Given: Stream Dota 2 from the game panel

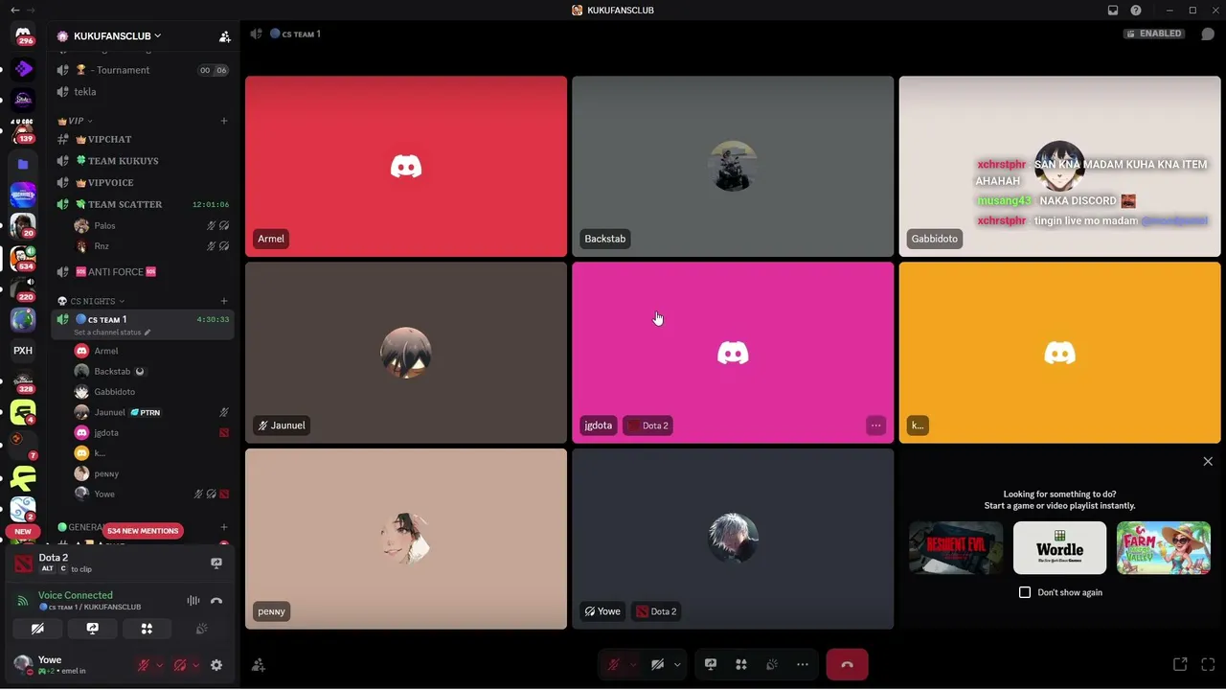Looking at the screenshot, I should pyautogui.click(x=216, y=563).
